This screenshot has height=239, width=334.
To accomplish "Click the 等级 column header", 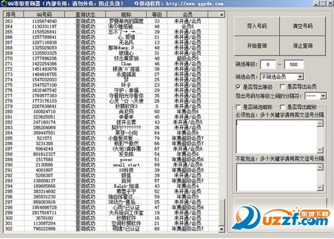I will [157, 14].
